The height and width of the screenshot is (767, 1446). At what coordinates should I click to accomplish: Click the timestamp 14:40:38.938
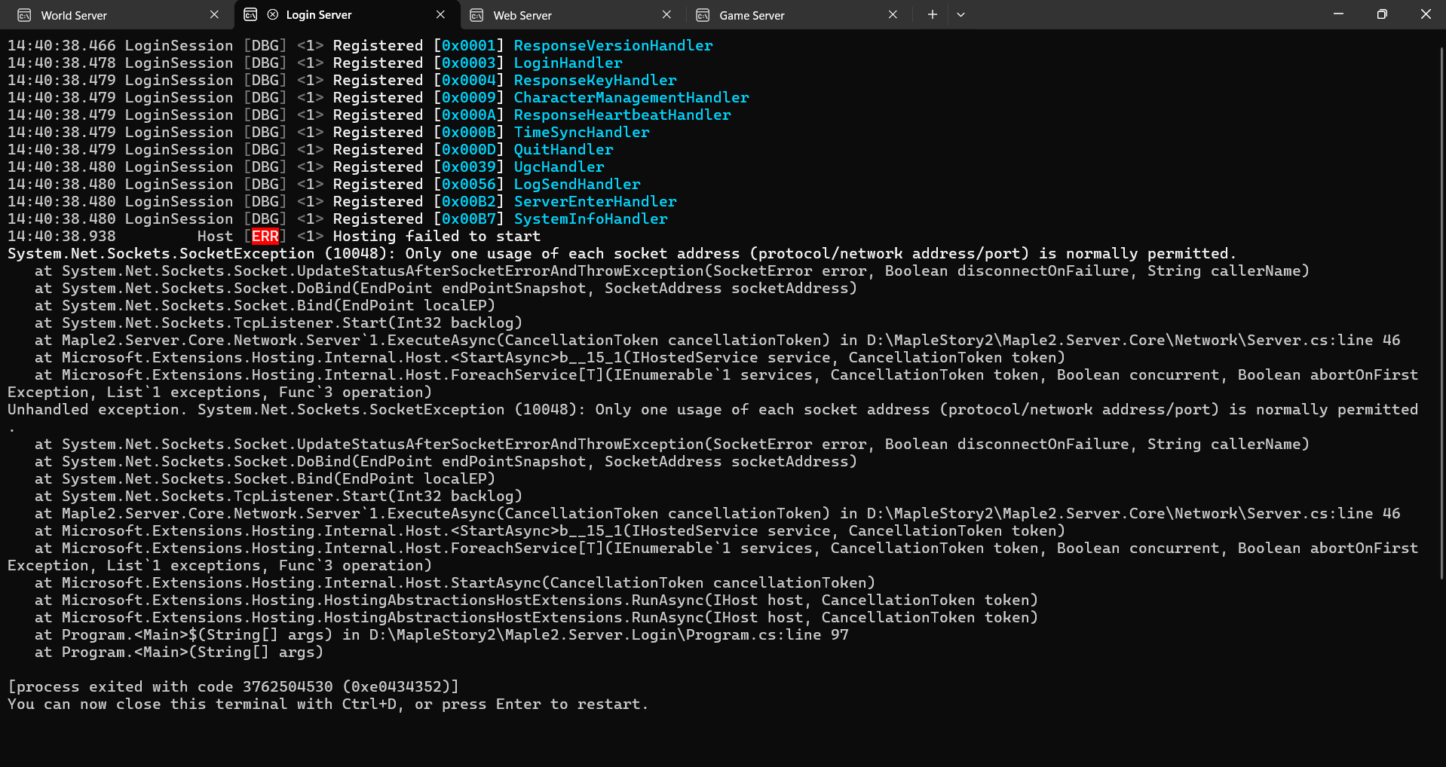pyautogui.click(x=62, y=237)
